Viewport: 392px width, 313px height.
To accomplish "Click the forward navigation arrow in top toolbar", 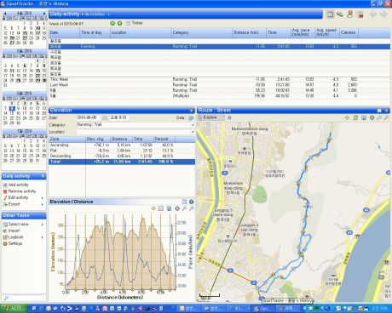I will pyautogui.click(x=383, y=14).
